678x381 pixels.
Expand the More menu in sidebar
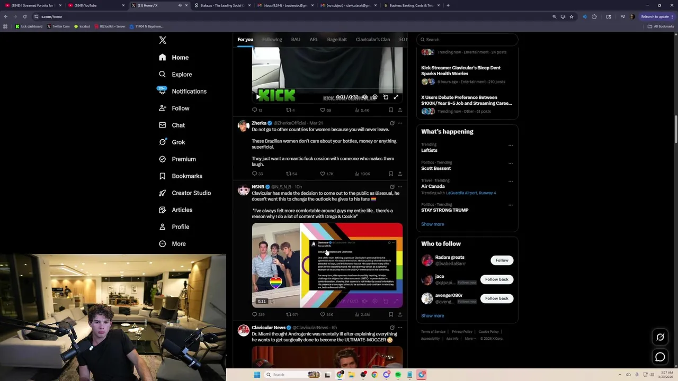(x=172, y=243)
